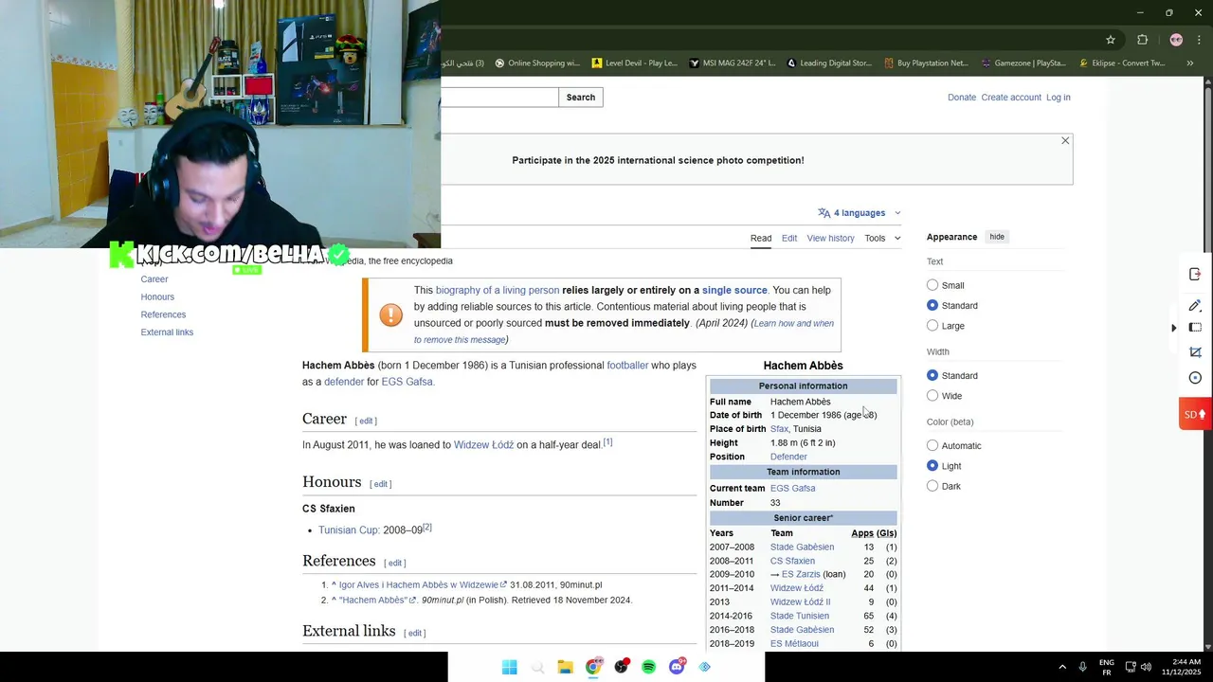Image resolution: width=1213 pixels, height=682 pixels.
Task: Open the EGS Gafsa current team link in infobox
Action: [792, 489]
